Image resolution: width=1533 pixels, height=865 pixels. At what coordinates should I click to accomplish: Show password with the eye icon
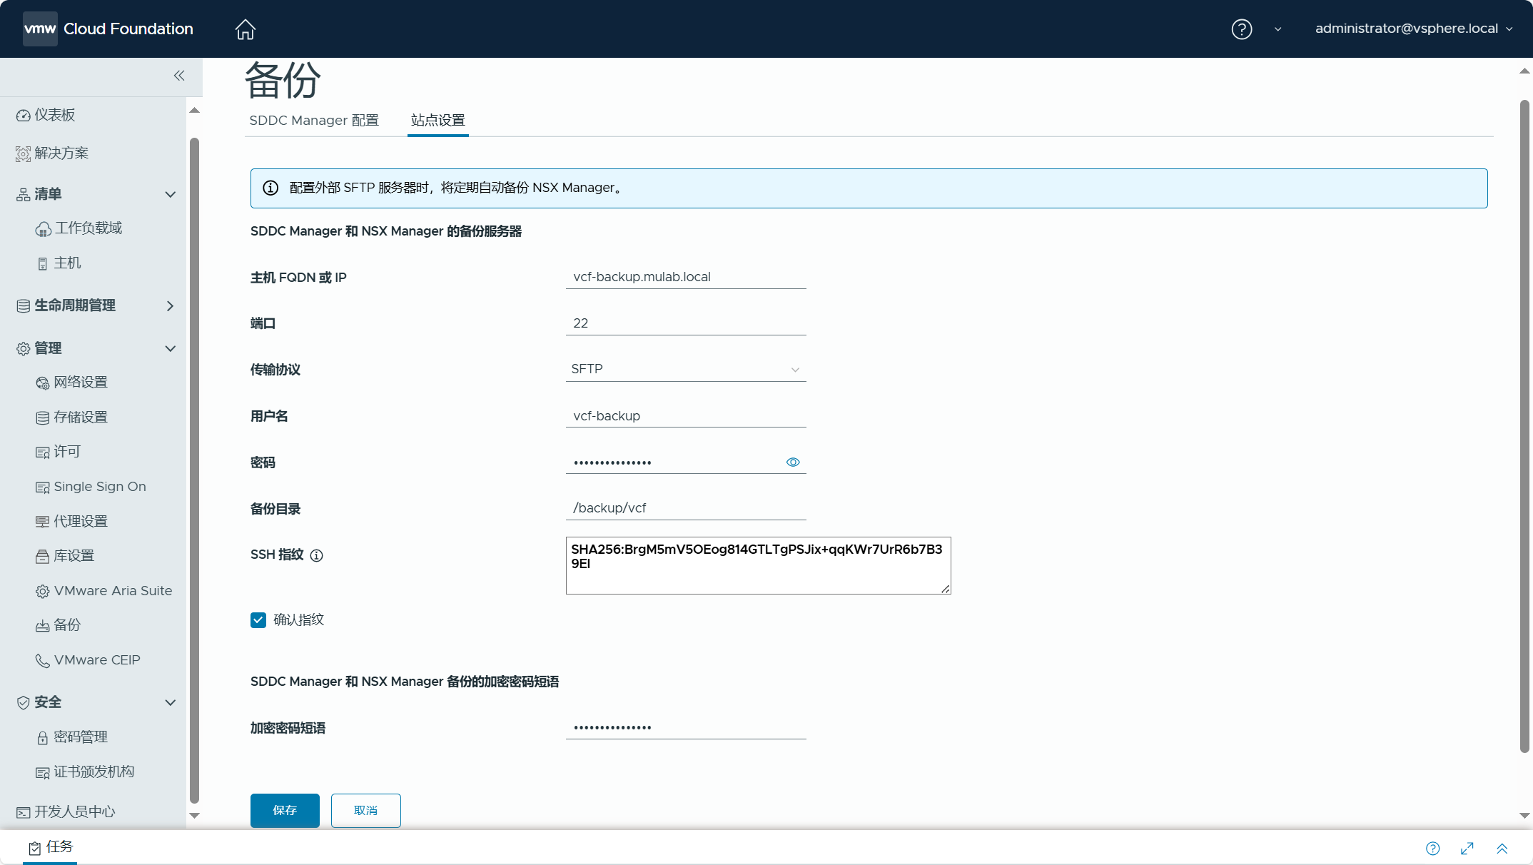tap(792, 462)
